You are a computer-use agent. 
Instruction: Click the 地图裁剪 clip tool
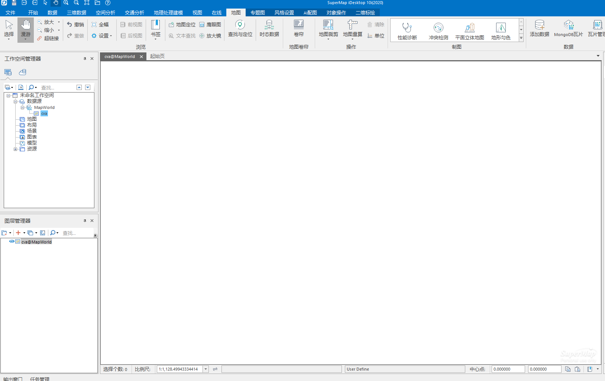pos(328,30)
